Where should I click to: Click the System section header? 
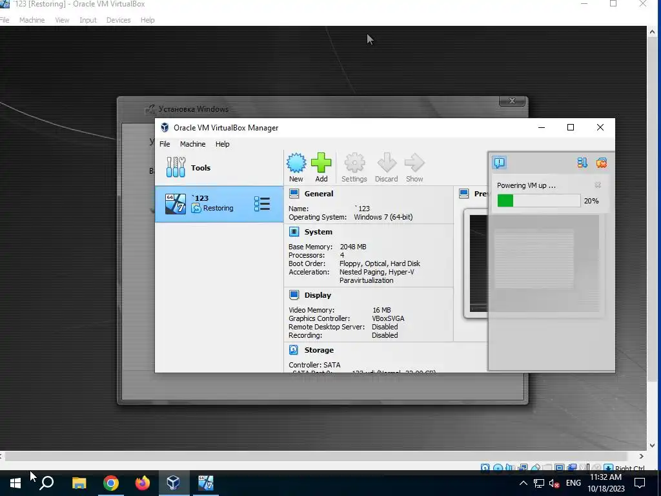(318, 232)
